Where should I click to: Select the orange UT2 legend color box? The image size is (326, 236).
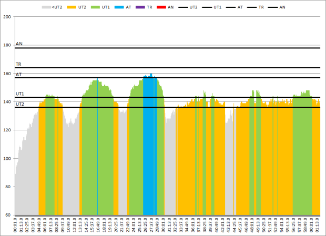click(x=72, y=7)
